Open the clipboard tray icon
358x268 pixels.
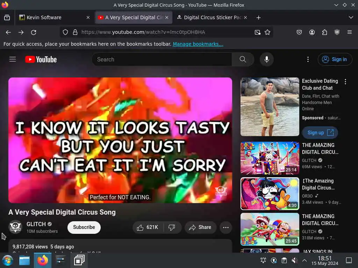click(x=284, y=260)
